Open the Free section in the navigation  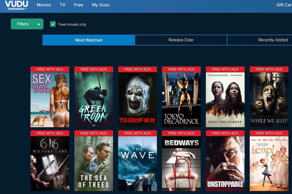79,5
